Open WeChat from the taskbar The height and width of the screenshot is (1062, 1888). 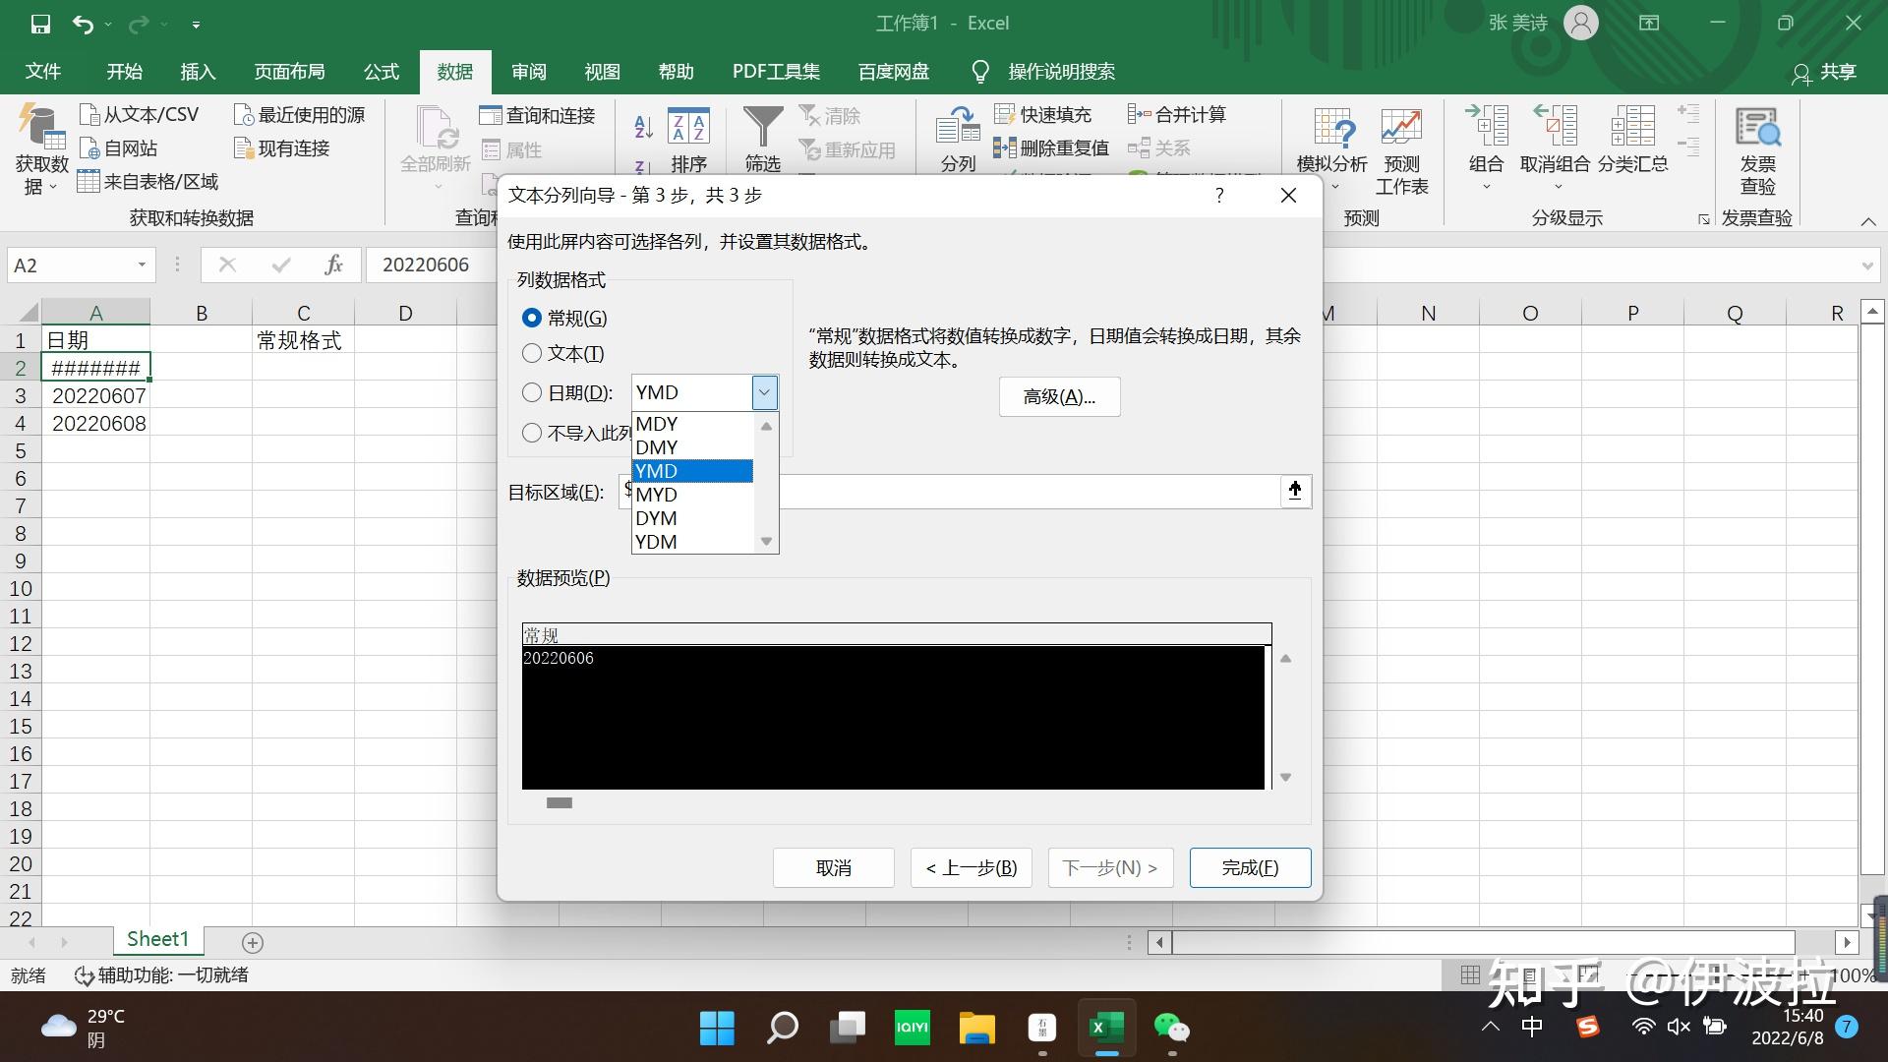[x=1171, y=1029]
